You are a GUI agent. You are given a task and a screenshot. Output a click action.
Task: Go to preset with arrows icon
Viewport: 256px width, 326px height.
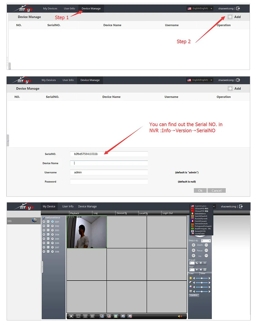click(x=197, y=263)
